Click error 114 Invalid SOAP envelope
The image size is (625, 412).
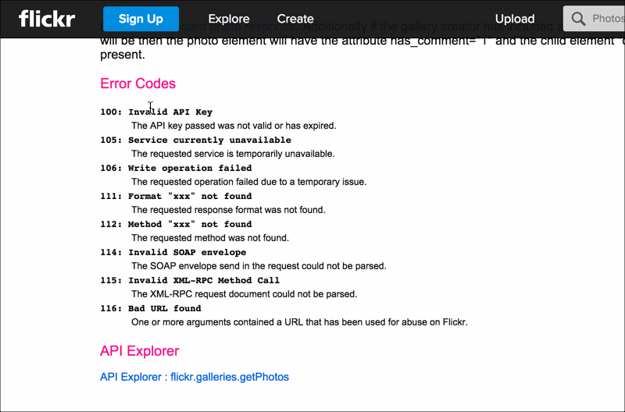click(173, 253)
